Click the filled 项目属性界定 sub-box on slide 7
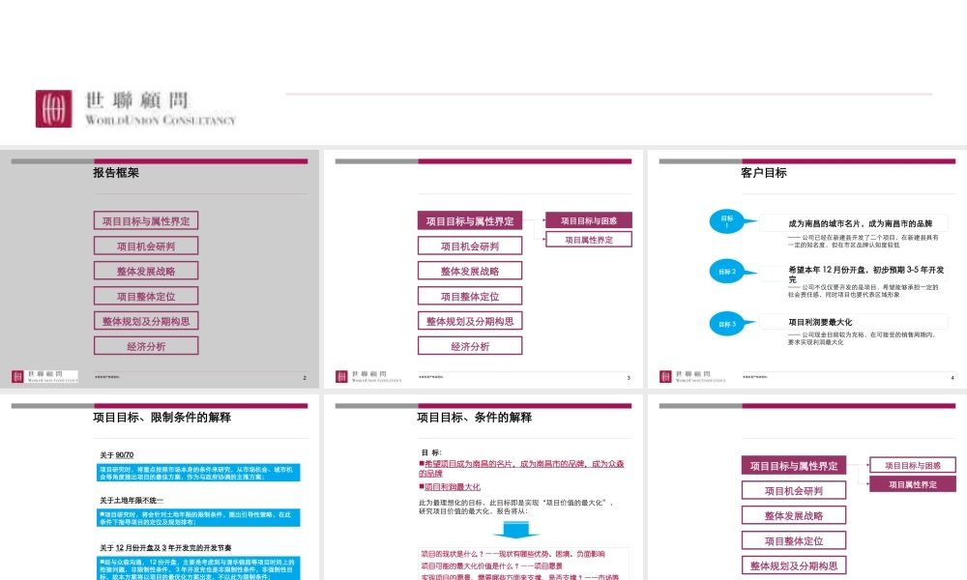967x580 pixels. point(913,484)
